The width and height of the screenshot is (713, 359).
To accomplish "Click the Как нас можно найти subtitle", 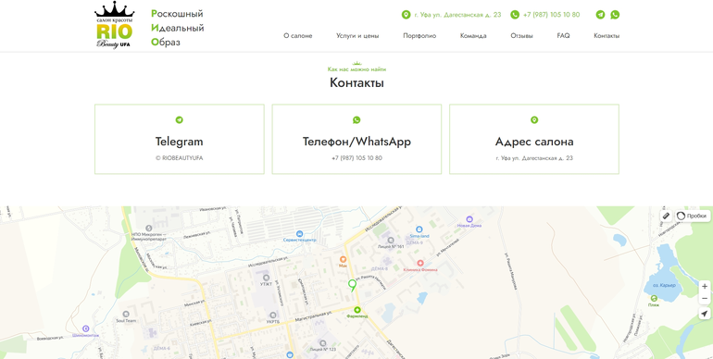I will pos(356,69).
